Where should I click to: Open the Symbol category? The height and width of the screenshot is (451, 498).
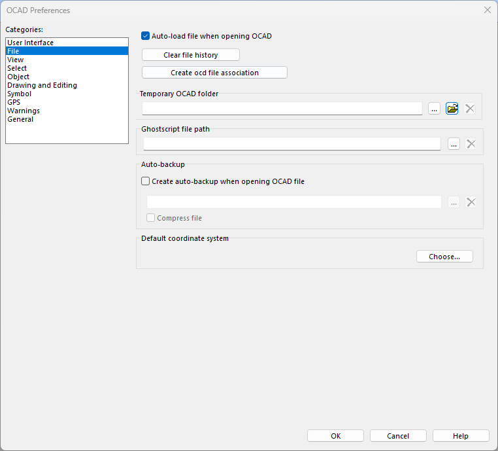pyautogui.click(x=67, y=94)
